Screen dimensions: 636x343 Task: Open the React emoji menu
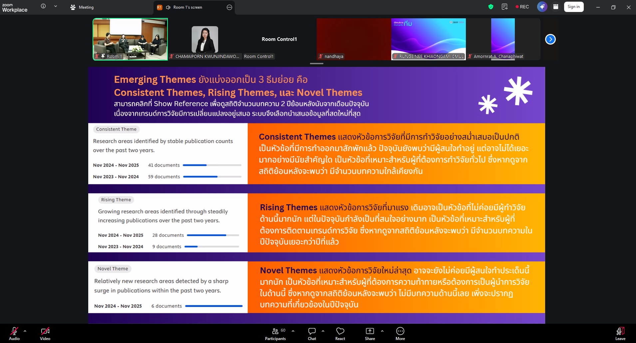pyautogui.click(x=340, y=333)
